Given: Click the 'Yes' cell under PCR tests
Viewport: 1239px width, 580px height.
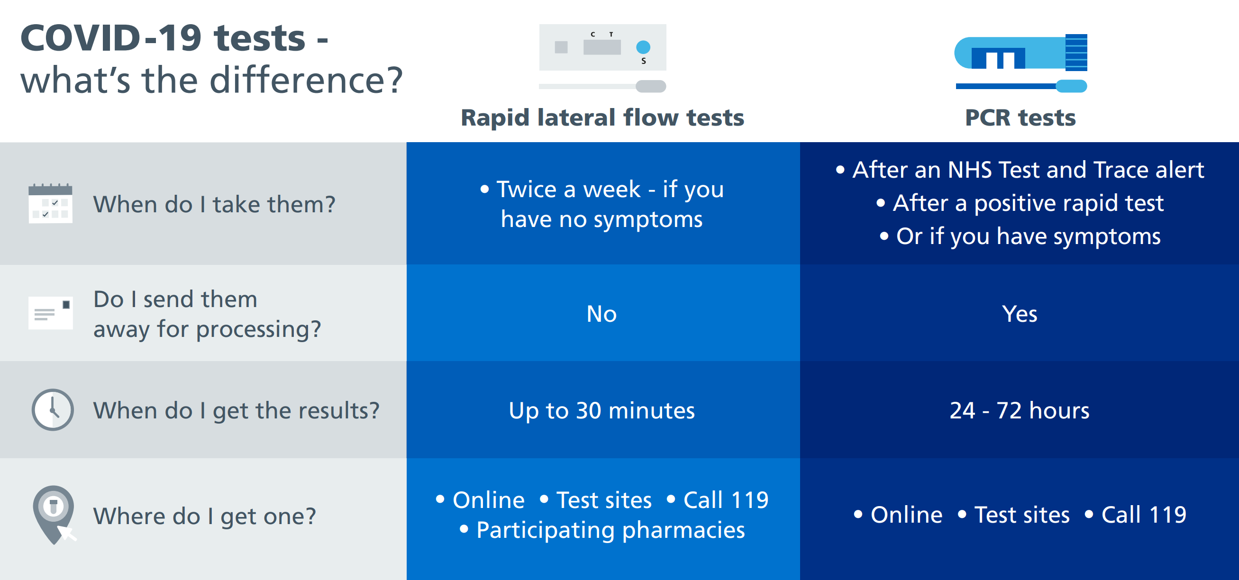Looking at the screenshot, I should [1020, 314].
